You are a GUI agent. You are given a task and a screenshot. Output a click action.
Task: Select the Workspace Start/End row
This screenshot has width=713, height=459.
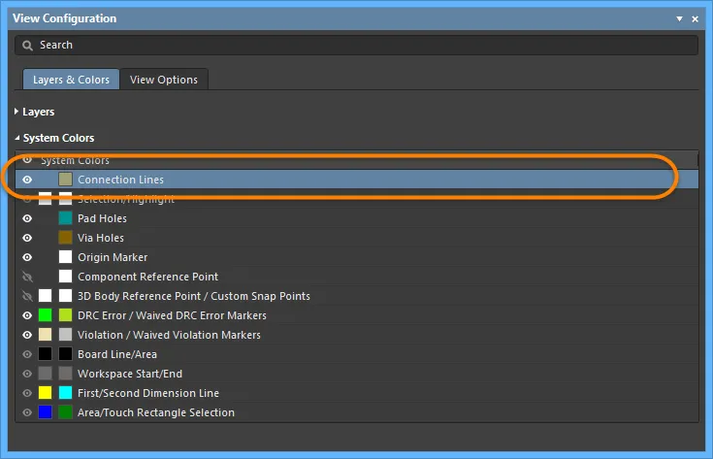(357, 374)
